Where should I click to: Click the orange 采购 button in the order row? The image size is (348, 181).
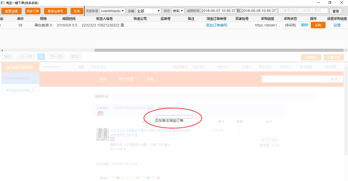pos(318,25)
